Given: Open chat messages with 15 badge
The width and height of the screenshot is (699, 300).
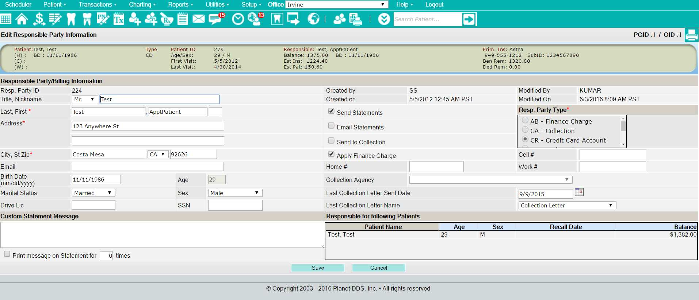Looking at the screenshot, I should [216, 19].
